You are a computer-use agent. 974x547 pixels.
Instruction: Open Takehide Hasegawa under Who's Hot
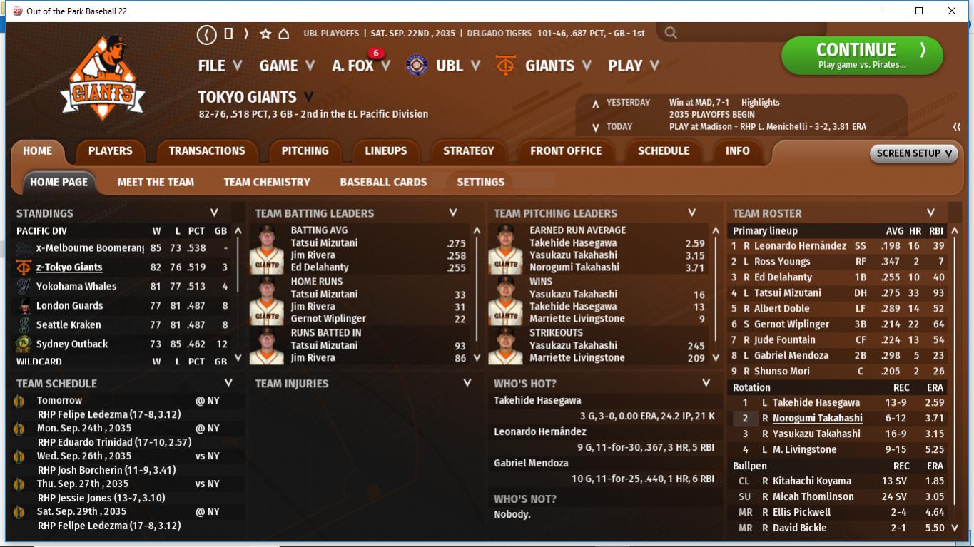coord(537,401)
